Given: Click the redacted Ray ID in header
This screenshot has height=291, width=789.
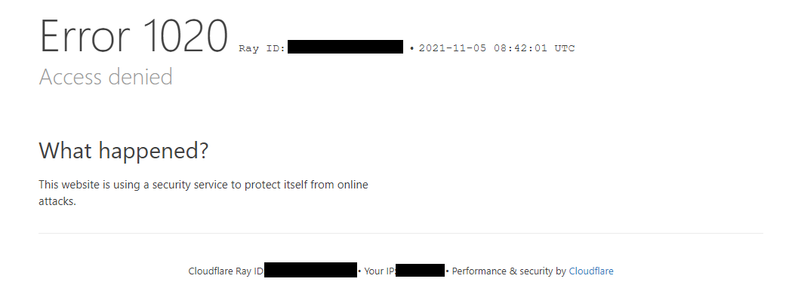Looking at the screenshot, I should [x=345, y=47].
